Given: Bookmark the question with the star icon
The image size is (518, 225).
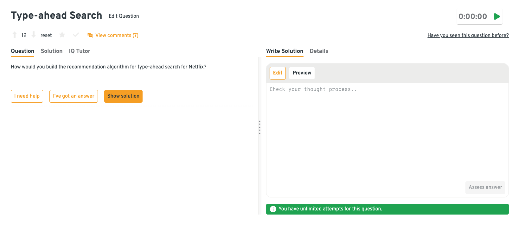Looking at the screenshot, I should click(62, 35).
